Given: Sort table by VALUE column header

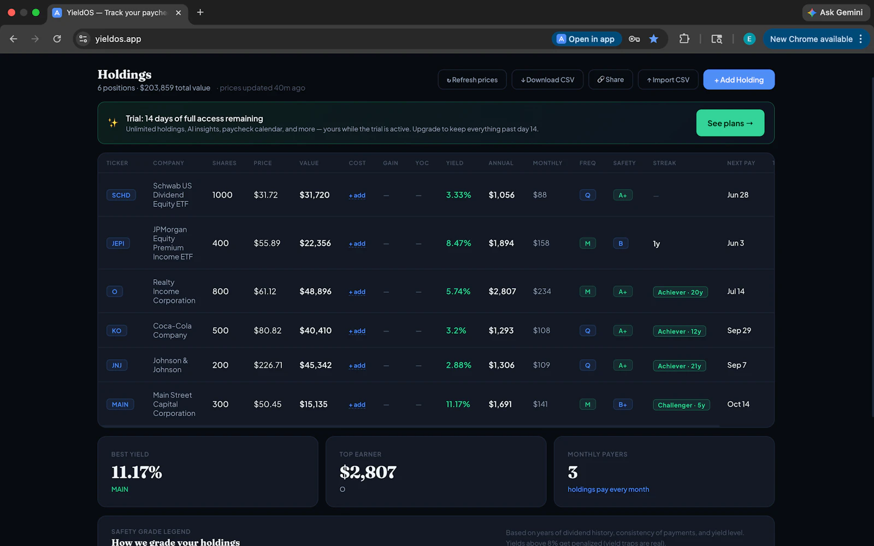Looking at the screenshot, I should click(309, 163).
